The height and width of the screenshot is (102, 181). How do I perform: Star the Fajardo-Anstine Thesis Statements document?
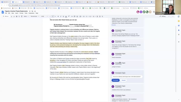pos(30,11)
